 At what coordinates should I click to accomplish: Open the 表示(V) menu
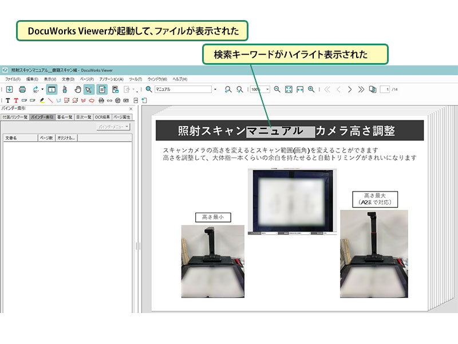click(50, 79)
